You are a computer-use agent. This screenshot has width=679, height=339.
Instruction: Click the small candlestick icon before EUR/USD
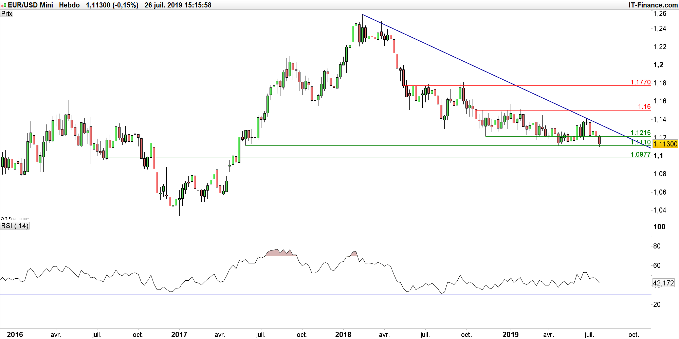coord(4,5)
